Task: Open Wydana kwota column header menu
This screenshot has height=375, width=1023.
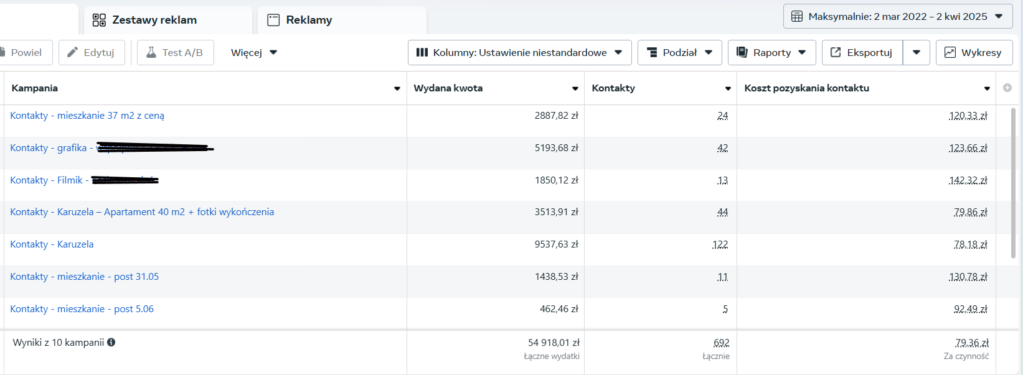Action: tap(575, 88)
